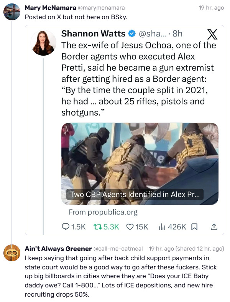This screenshot has height=302, width=230.
Task: Like the tweet via heart icon
Action: [130, 227]
